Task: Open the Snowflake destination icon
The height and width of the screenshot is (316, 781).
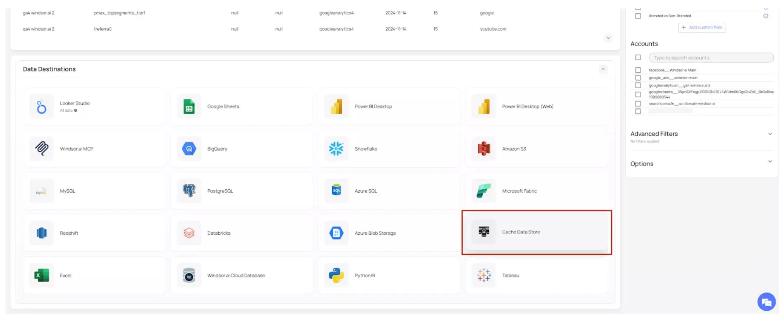Action: coord(336,149)
